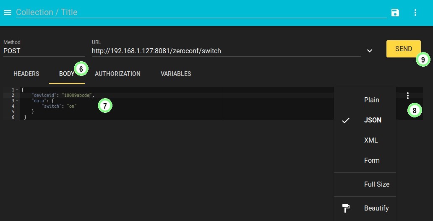Switch to the HEADERS tab
Image resolution: width=433 pixels, height=221 pixels.
(26, 74)
